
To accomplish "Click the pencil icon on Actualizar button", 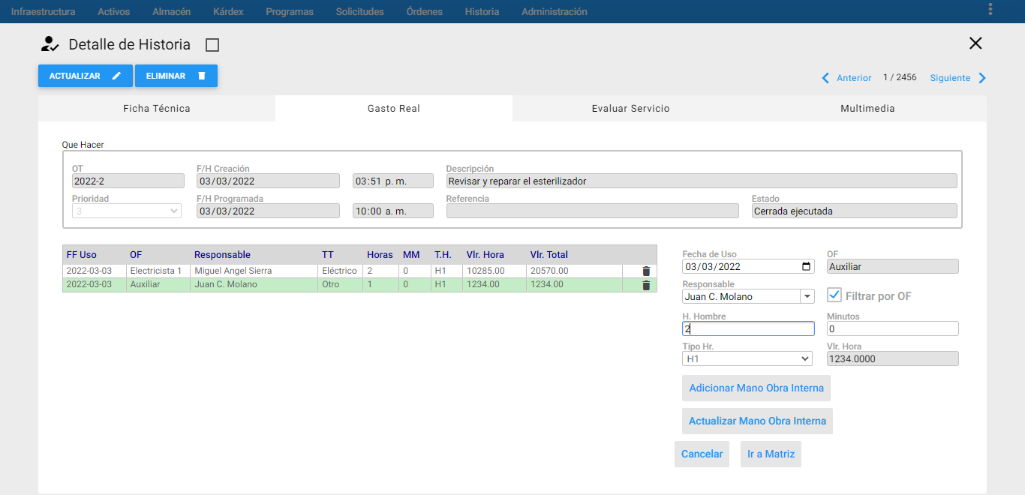I will (x=116, y=76).
